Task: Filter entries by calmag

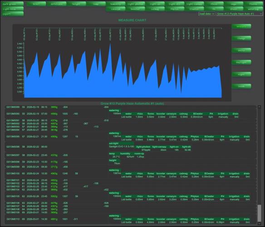Action: [x=155, y=9]
